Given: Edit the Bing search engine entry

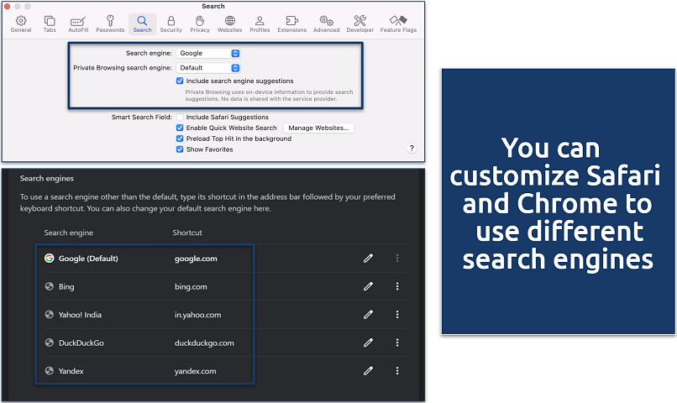Looking at the screenshot, I should pyautogui.click(x=368, y=286).
